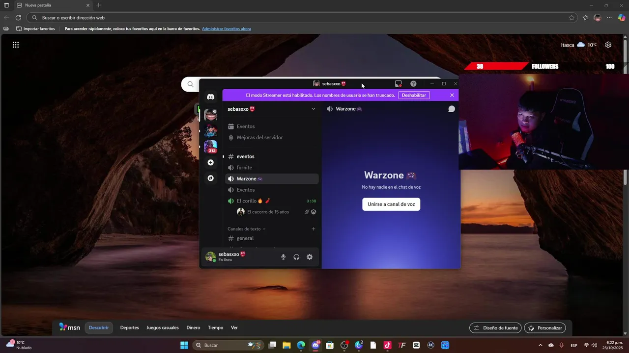Select the Eventos voice channel
This screenshot has height=353, width=629.
(x=272, y=190)
